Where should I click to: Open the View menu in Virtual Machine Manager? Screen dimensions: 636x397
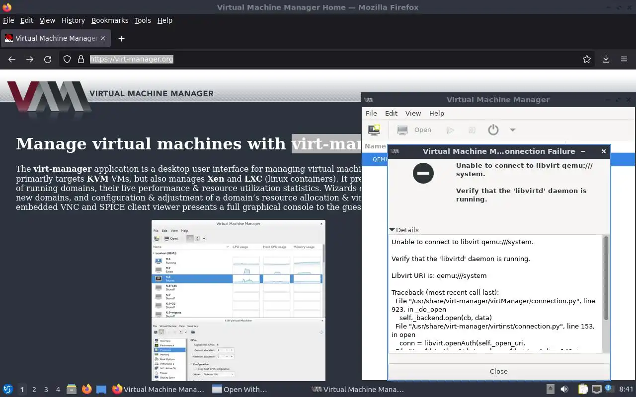413,113
